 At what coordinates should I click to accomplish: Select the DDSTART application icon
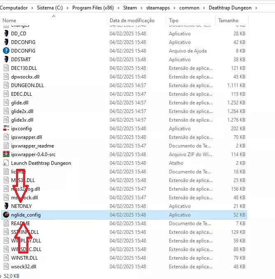6,60
